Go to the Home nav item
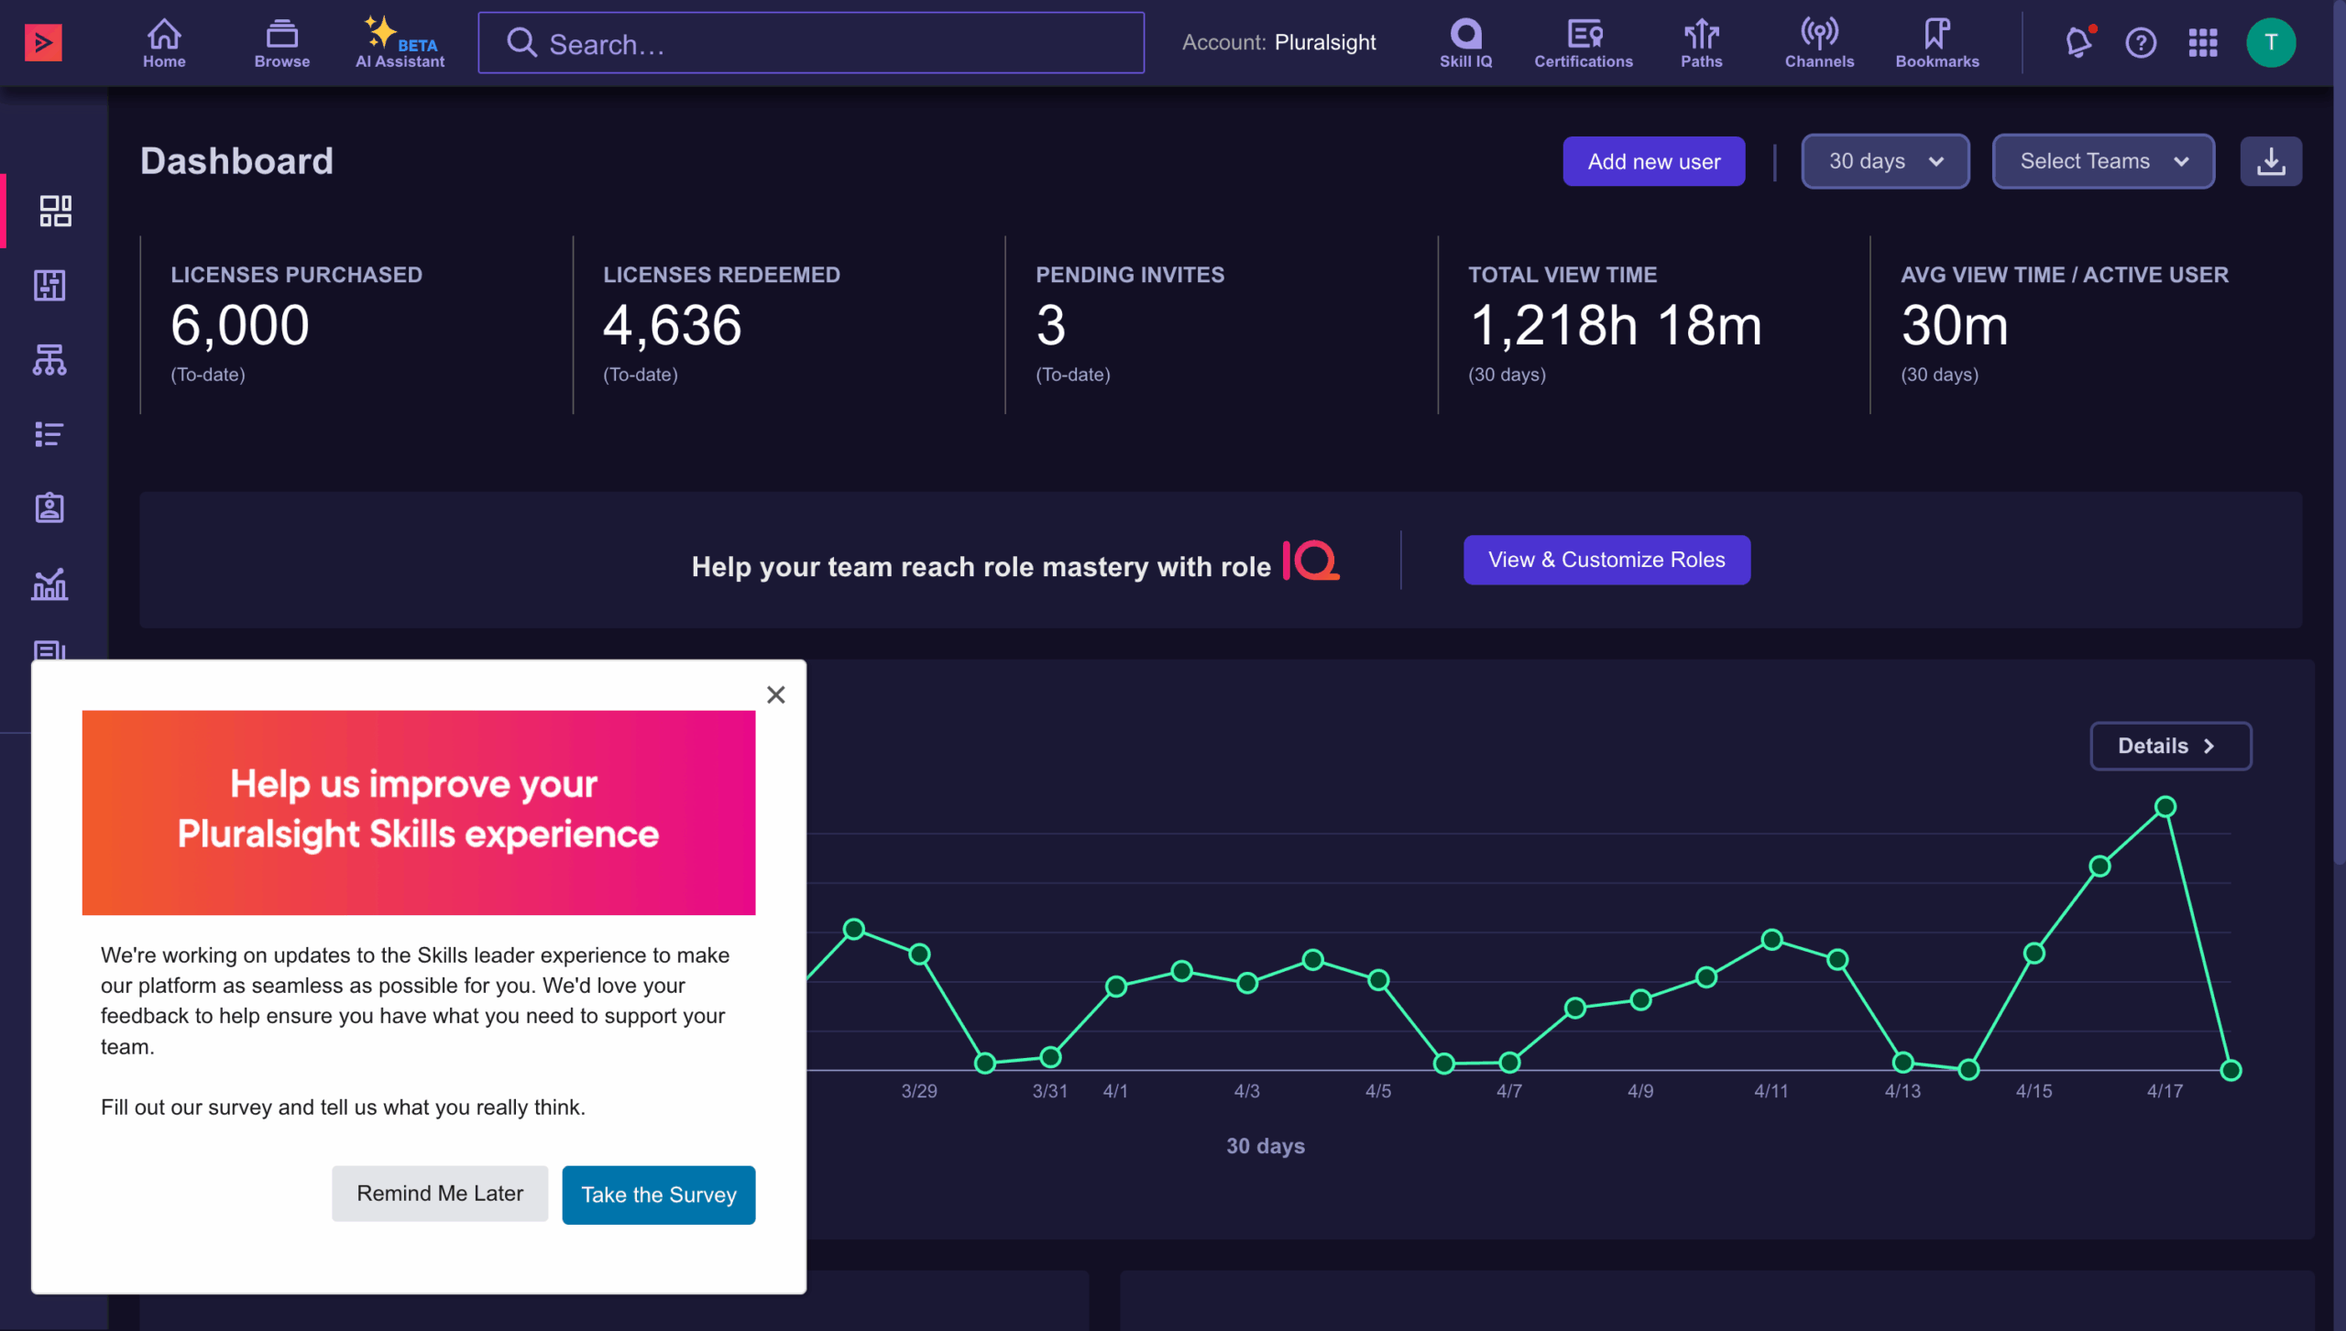Image resolution: width=2346 pixels, height=1331 pixels. coord(164,43)
